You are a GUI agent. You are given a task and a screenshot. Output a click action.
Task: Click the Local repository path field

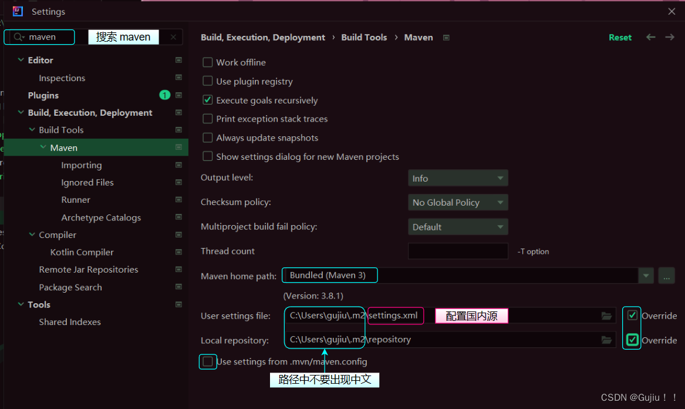click(450, 340)
